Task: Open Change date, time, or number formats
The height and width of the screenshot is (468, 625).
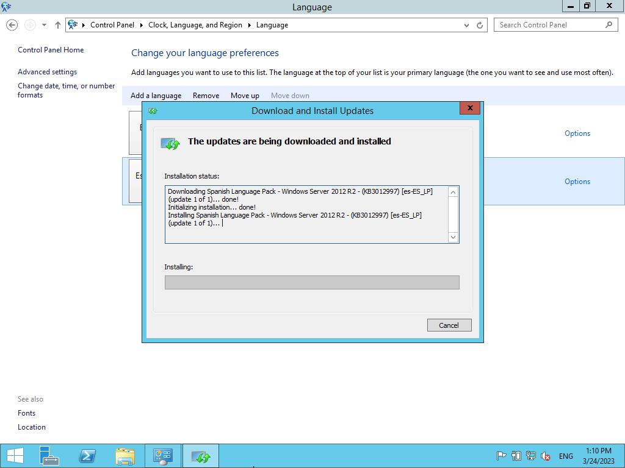Action: point(66,90)
